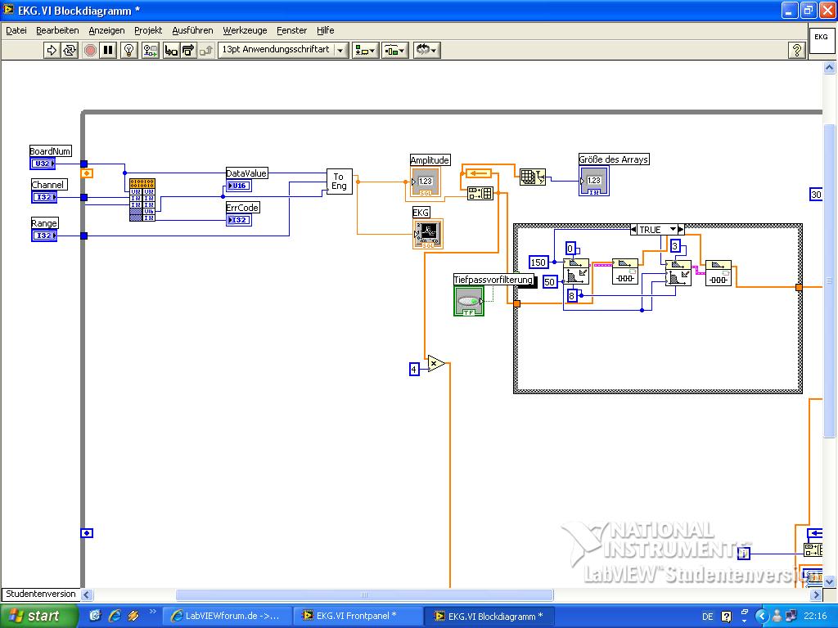Select the Größe des Arrays indicator
838x628 pixels.
[594, 181]
